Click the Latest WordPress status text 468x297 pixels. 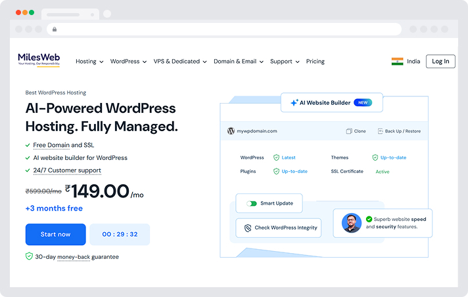(289, 157)
